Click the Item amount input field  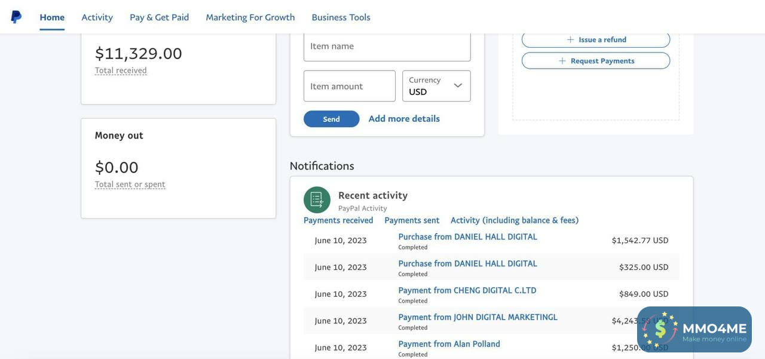tap(349, 86)
